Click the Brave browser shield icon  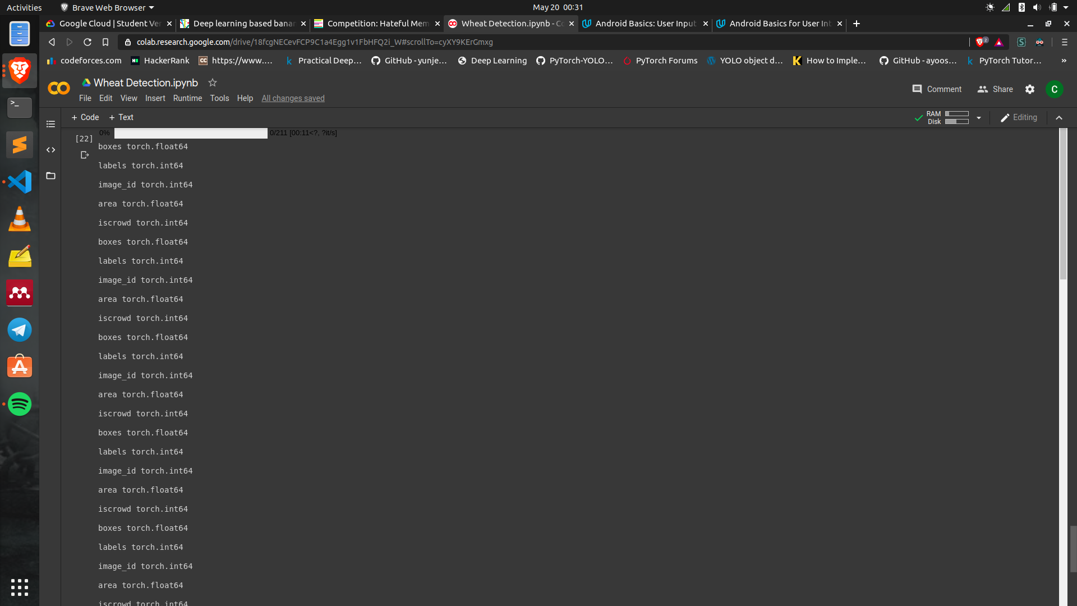coord(981,42)
